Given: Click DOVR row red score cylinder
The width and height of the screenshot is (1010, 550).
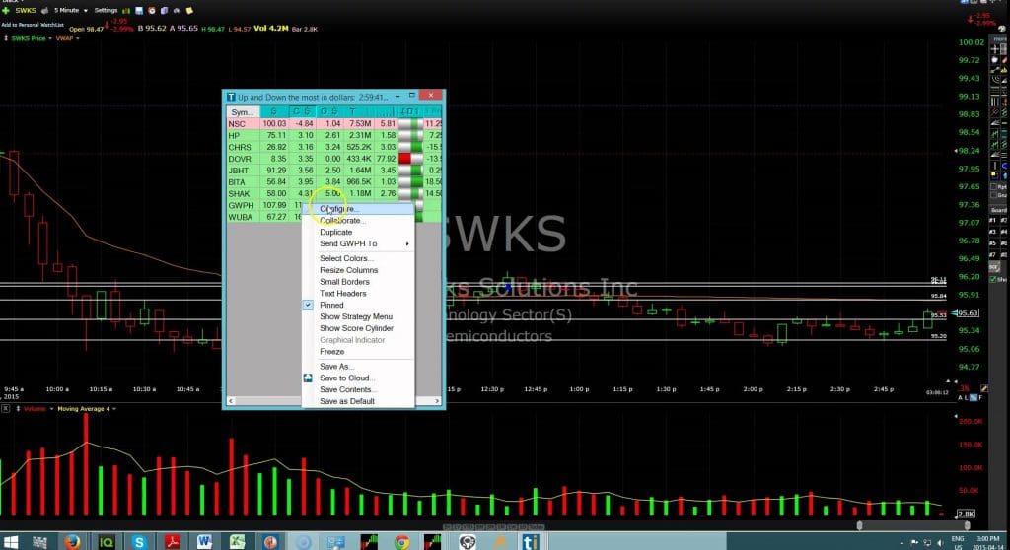Looking at the screenshot, I should (404, 159).
